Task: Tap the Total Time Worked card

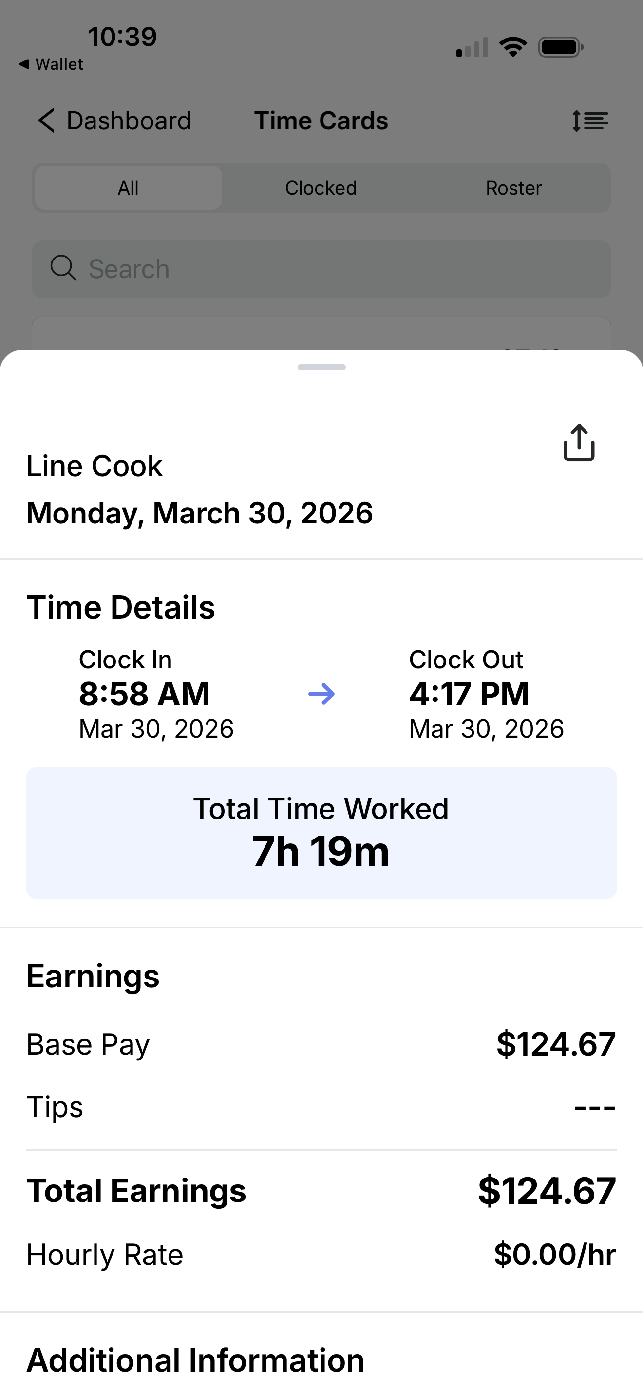Action: 321,833
